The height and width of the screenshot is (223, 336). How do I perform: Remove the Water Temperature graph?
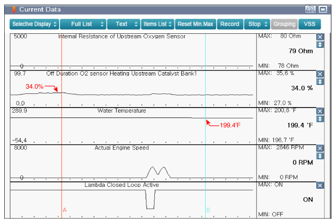click(320, 111)
